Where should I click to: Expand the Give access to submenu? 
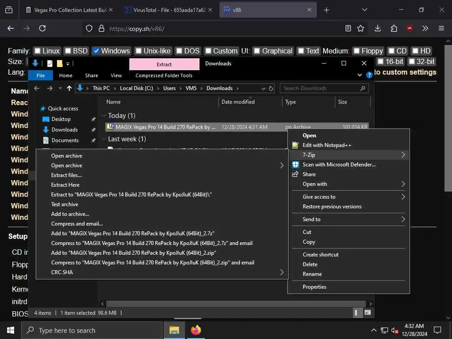click(403, 197)
